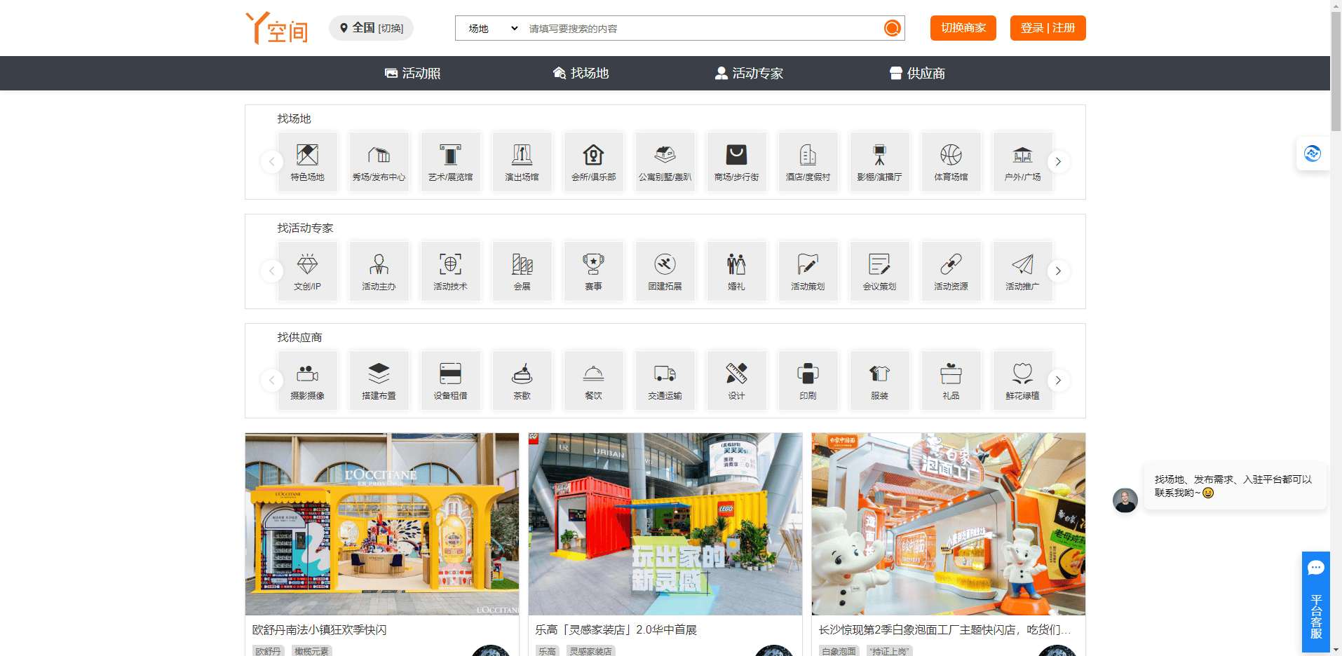
Task: Select the 体育场馆 icon
Action: [951, 162]
